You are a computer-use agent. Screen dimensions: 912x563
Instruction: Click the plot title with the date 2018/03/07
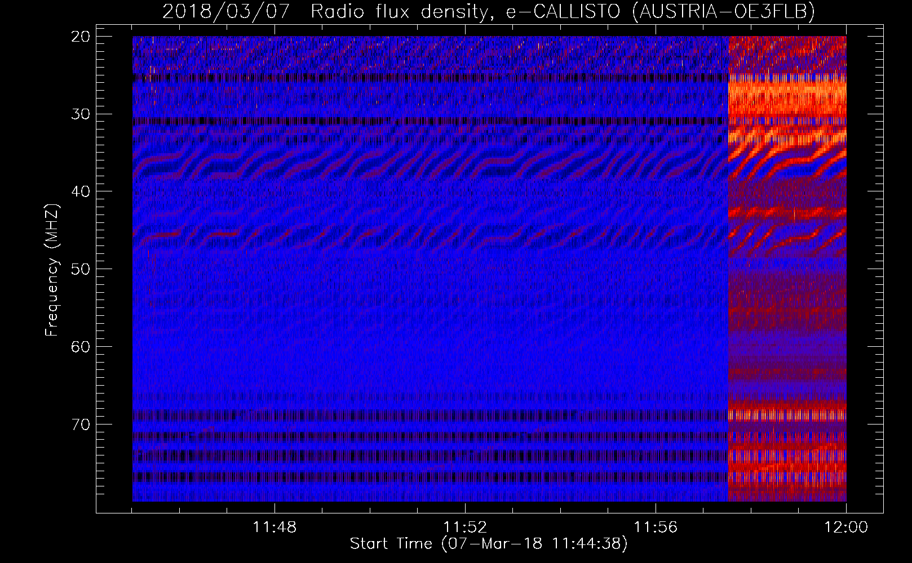click(x=489, y=12)
